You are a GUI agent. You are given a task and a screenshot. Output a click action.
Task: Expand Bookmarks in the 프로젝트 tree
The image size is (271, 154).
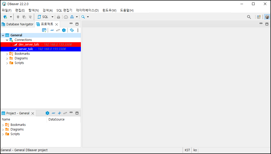coord(7,54)
